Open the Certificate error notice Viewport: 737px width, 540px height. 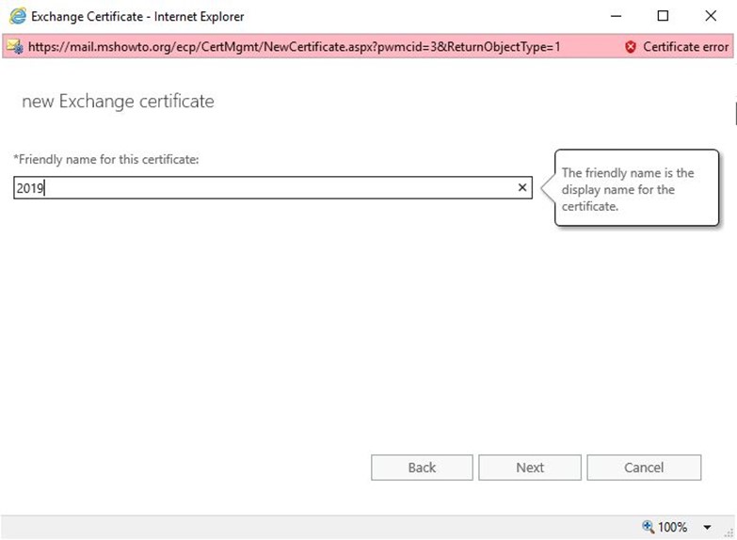coord(677,46)
